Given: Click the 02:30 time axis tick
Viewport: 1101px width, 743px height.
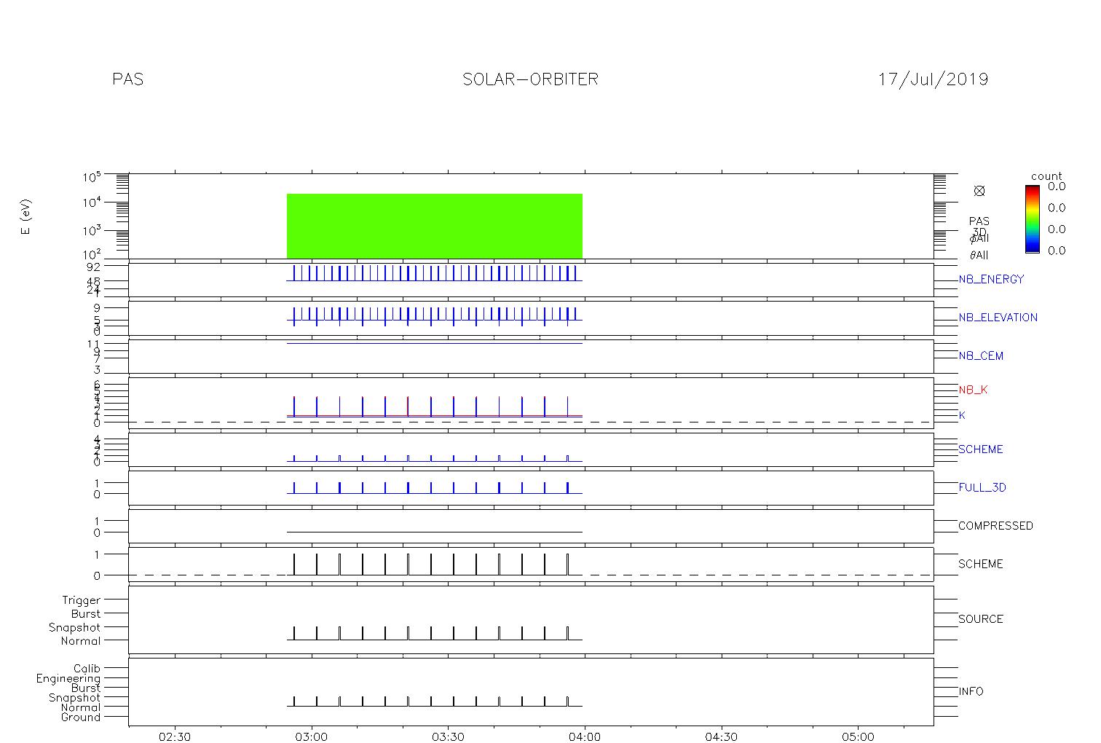Looking at the screenshot, I should (175, 736).
